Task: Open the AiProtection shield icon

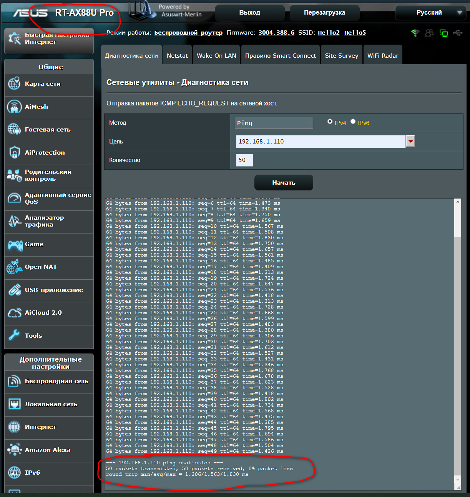Action: 14,153
